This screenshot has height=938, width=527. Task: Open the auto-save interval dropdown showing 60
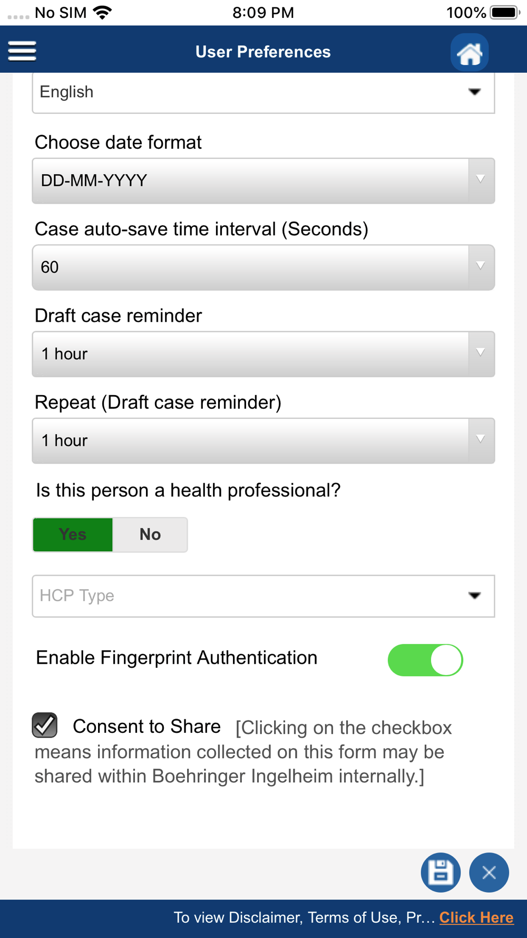click(263, 267)
